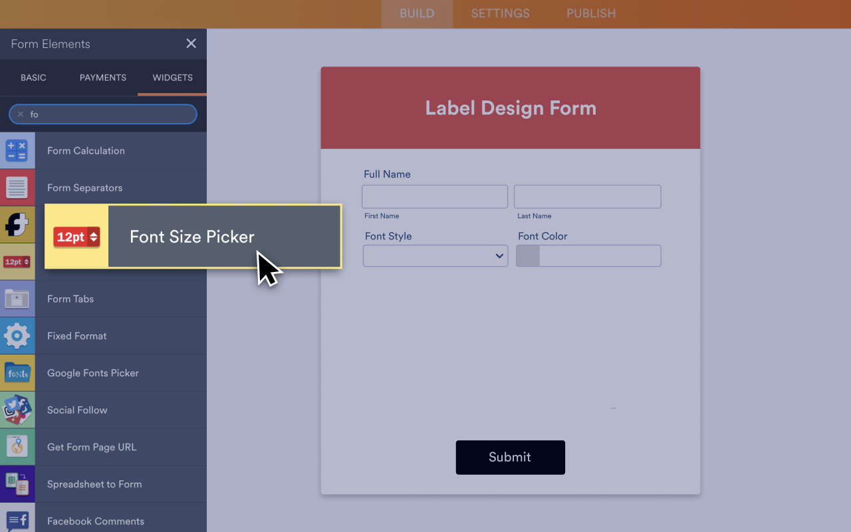Select the Fixed Format gear icon
The image size is (851, 532).
pyautogui.click(x=17, y=336)
